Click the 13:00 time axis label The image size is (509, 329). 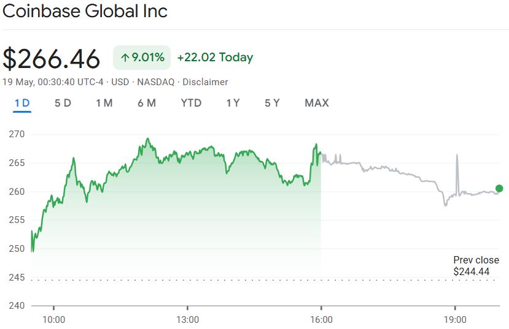pyautogui.click(x=187, y=319)
